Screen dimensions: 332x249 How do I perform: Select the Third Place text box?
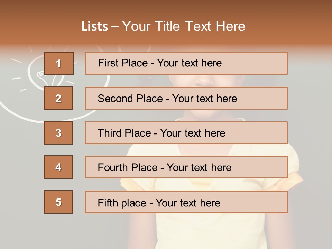186,133
